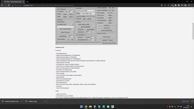Open File Explorer from the taskbar
Viewport: 194px width, 109px height.
click(x=90, y=107)
